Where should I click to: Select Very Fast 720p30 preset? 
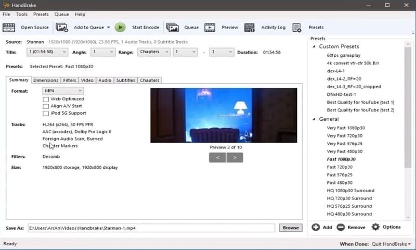click(345, 136)
